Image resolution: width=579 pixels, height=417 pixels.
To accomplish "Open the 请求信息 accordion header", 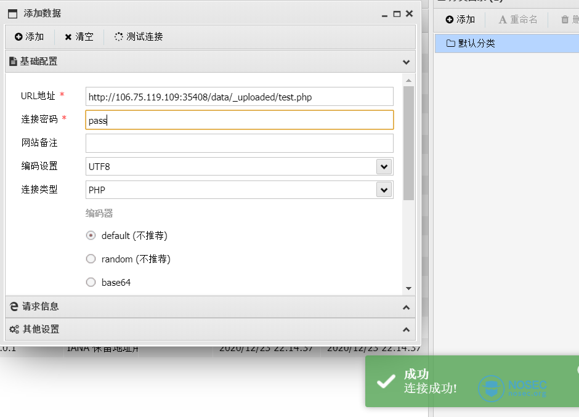I will click(210, 307).
